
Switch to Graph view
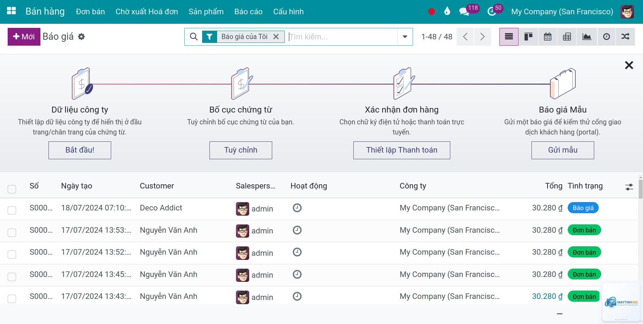coord(587,37)
